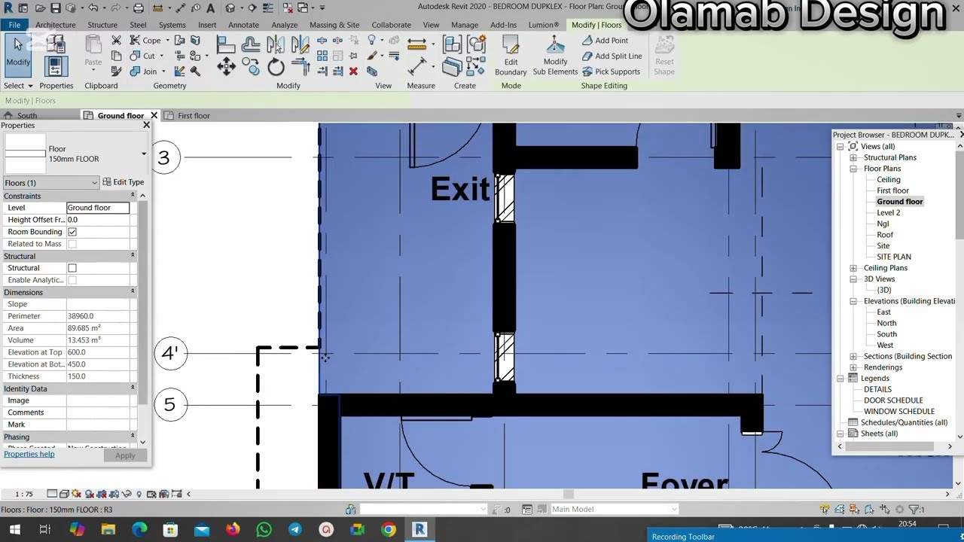The image size is (964, 542).
Task: Expand Structural Plans in Project Browser
Action: [853, 157]
